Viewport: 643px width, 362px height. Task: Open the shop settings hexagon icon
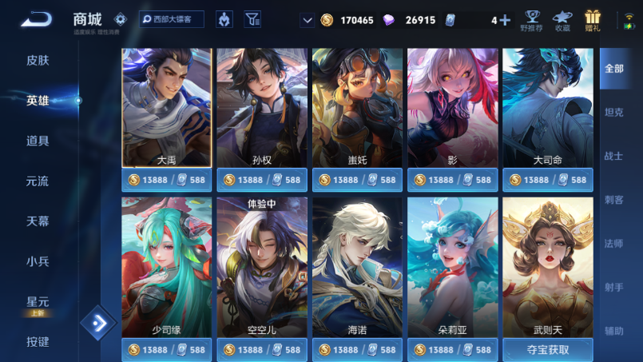(x=120, y=19)
